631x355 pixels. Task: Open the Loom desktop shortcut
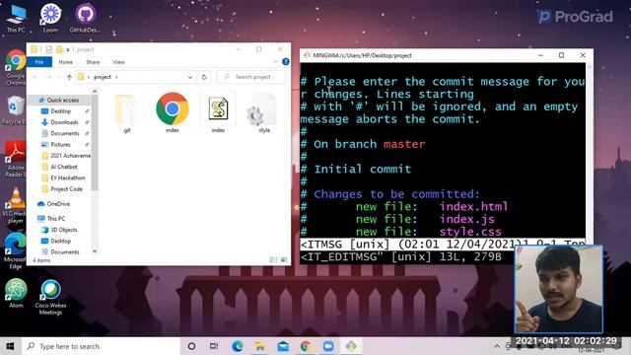[x=50, y=18]
